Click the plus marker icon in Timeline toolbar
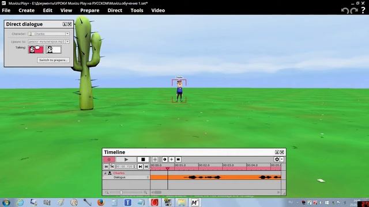The height and width of the screenshot is (207, 369). point(172,160)
